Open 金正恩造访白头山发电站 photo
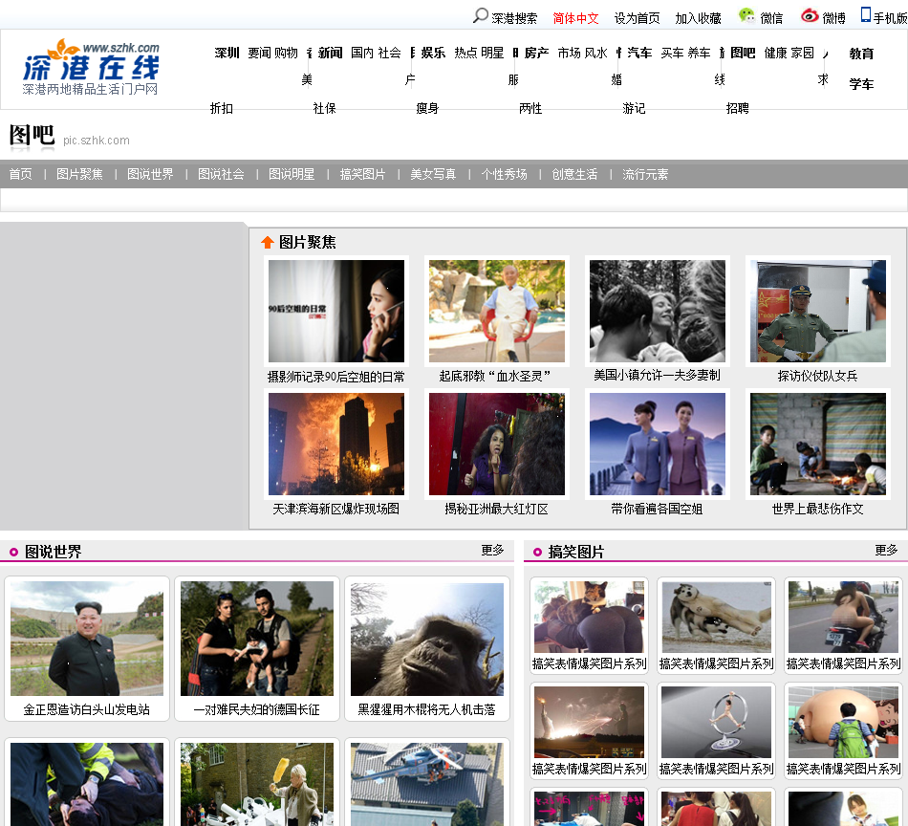The height and width of the screenshot is (826, 908). [x=87, y=639]
